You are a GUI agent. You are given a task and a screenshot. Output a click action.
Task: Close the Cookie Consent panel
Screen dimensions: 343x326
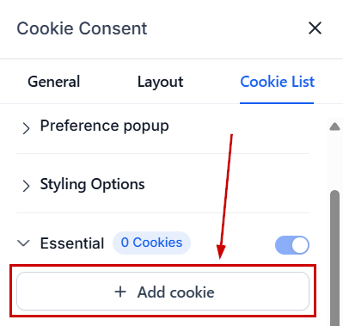point(315,28)
